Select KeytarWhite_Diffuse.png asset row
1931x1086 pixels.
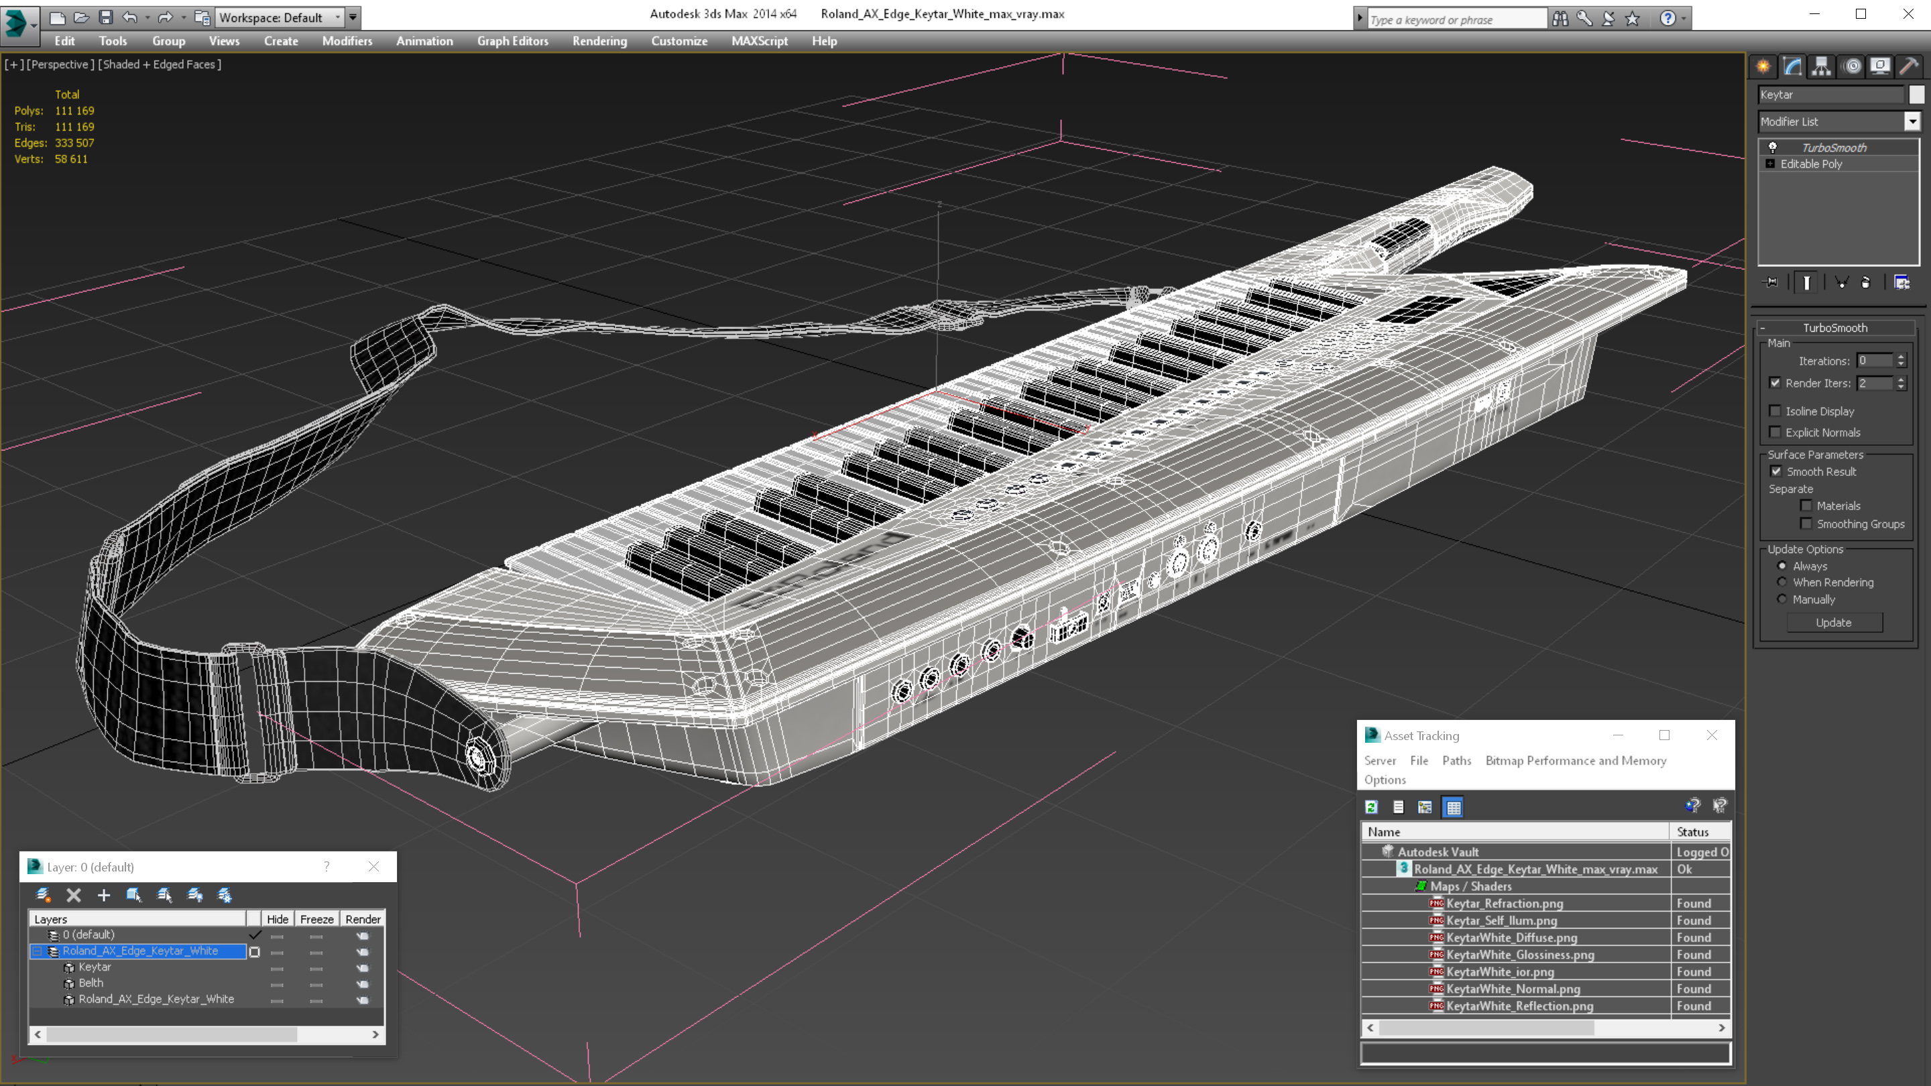[x=1545, y=938]
